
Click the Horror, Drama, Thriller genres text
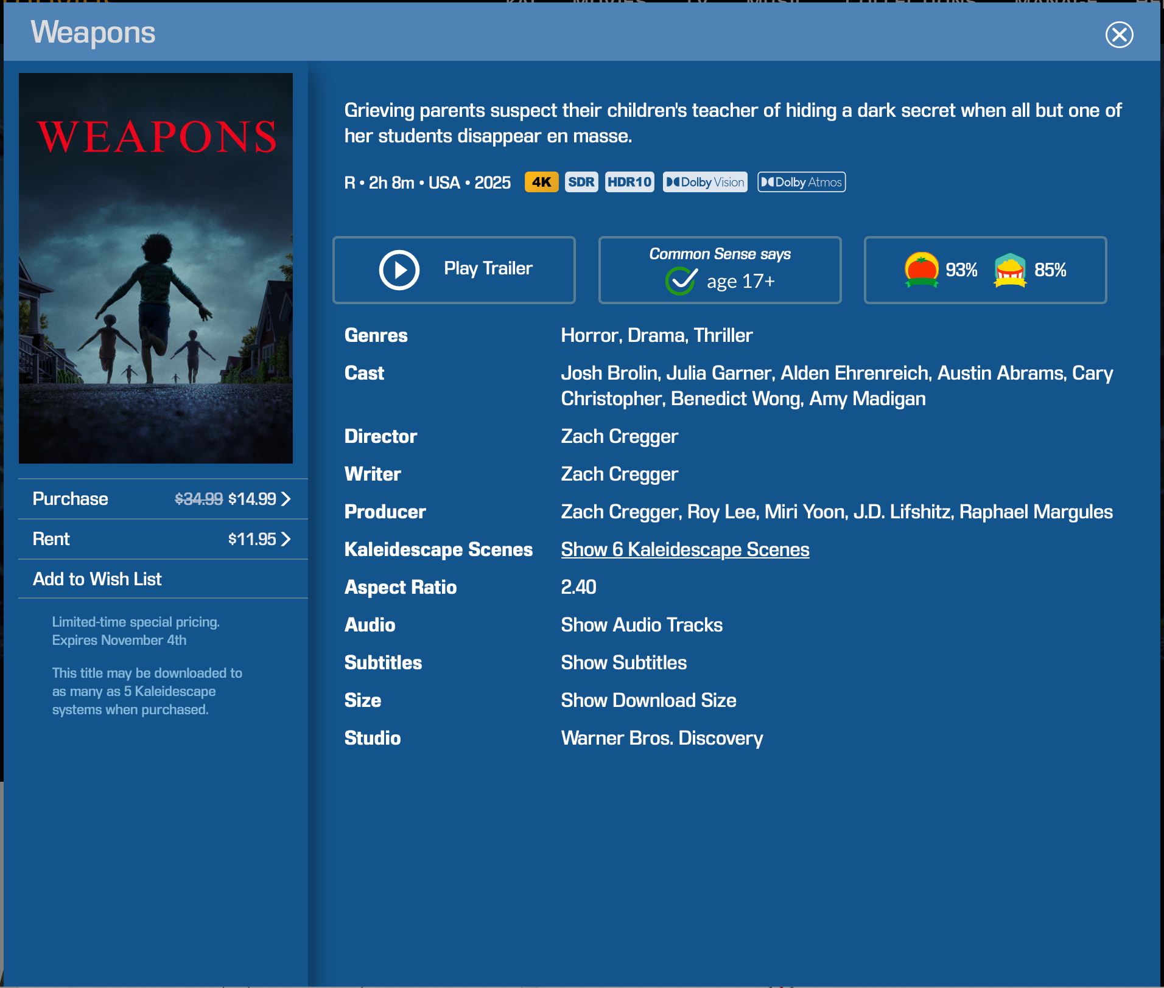[656, 335]
